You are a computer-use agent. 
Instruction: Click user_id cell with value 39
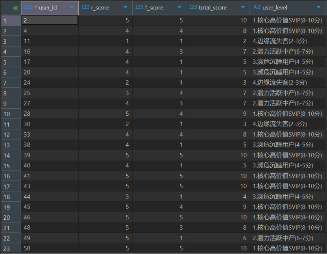50,155
